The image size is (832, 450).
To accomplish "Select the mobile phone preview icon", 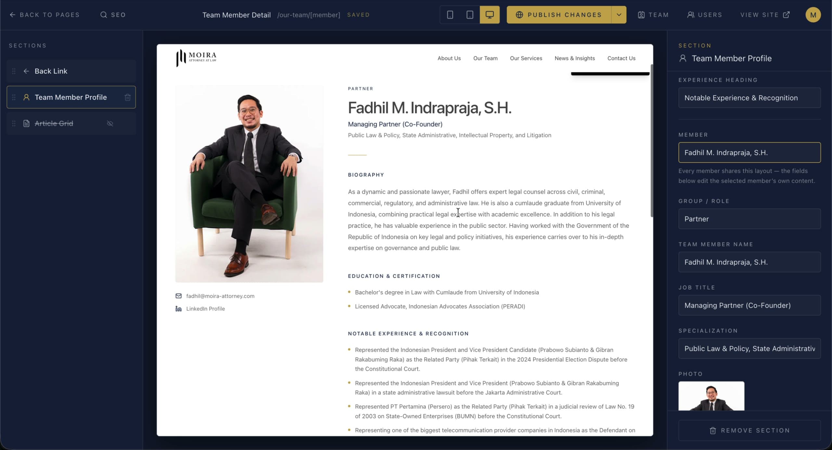I will [450, 15].
